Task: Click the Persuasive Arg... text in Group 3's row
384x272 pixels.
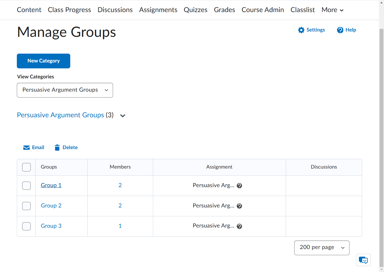Action: pyautogui.click(x=213, y=226)
